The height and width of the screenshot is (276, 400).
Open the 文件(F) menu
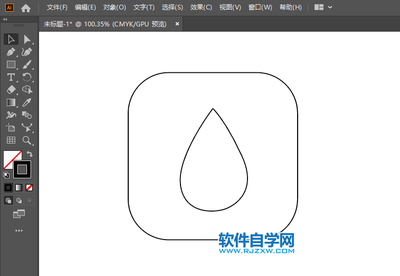click(57, 7)
